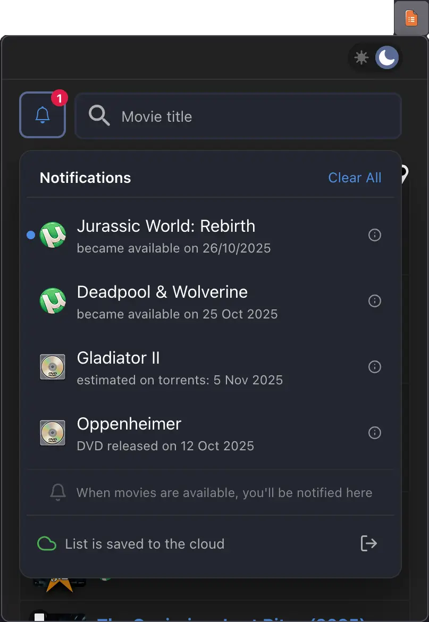Click the DVD icon beside Oppenheimer
429x622 pixels.
tap(53, 433)
